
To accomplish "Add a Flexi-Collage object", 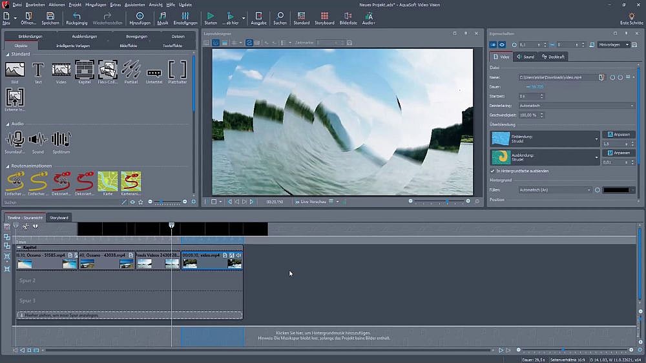I will point(108,70).
